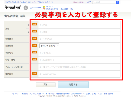Click the T-point icon beside 0ポイント
This screenshot has width=131, height=101.
(44, 7)
